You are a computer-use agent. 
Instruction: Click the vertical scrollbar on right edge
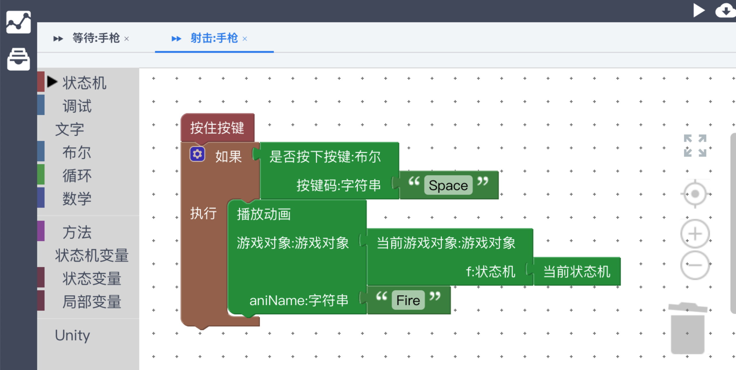click(x=733, y=223)
